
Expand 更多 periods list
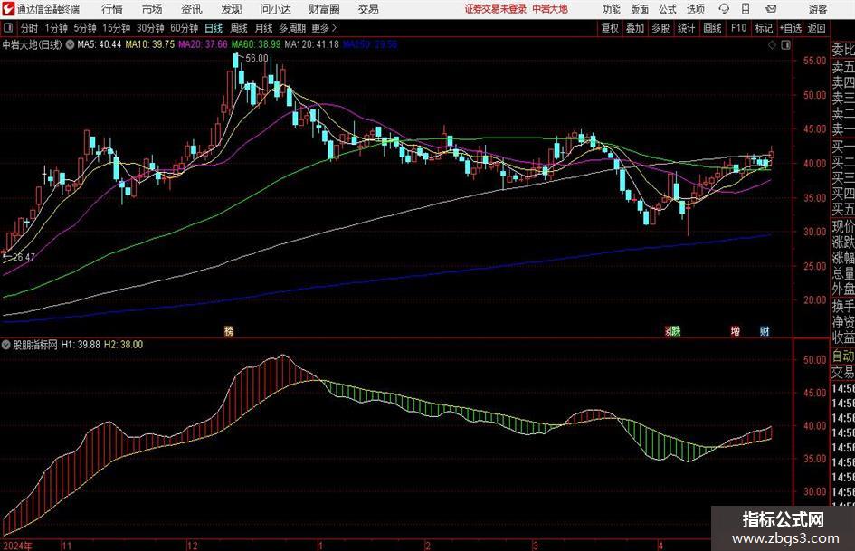click(324, 28)
